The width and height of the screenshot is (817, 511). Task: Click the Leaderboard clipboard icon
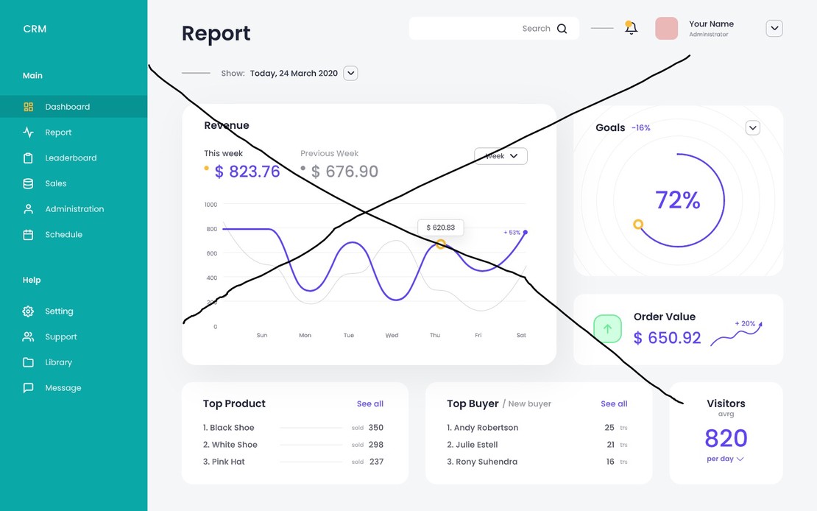pyautogui.click(x=29, y=158)
